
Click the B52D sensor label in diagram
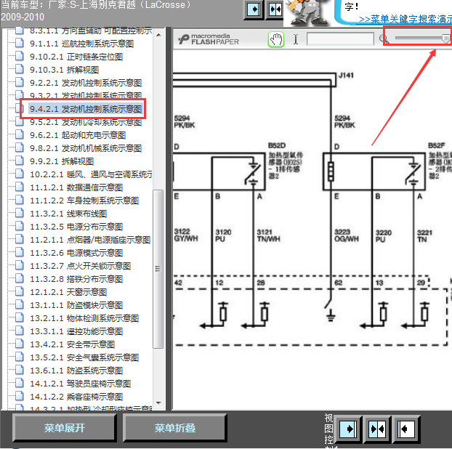276,145
